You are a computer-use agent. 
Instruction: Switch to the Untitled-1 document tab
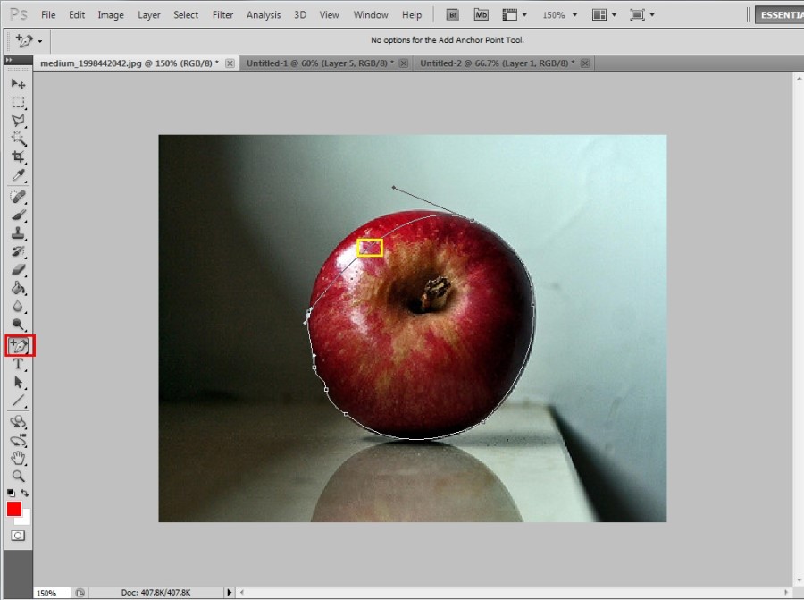pos(320,63)
